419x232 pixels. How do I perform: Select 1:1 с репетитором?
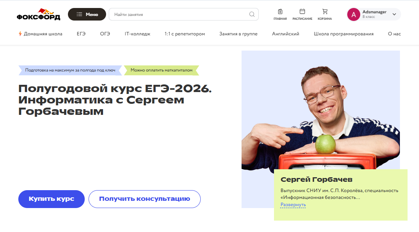185,34
